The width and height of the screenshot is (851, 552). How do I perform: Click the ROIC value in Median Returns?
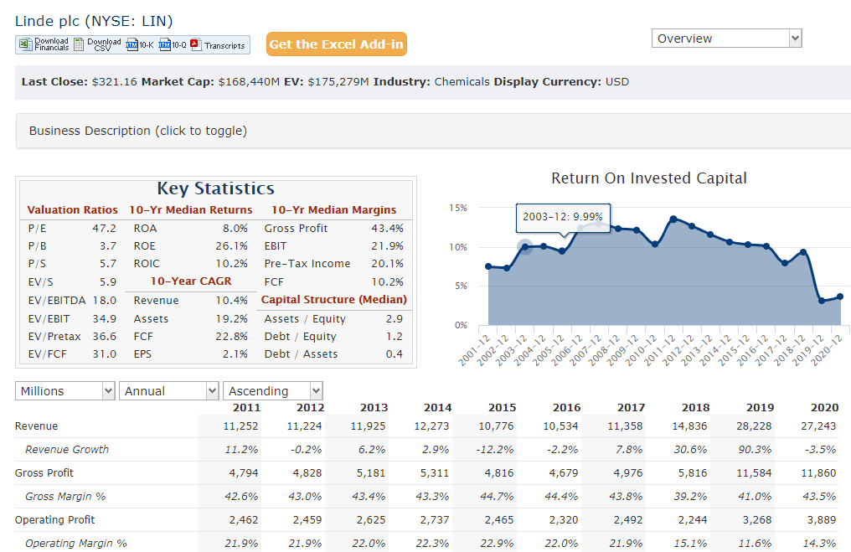[232, 264]
